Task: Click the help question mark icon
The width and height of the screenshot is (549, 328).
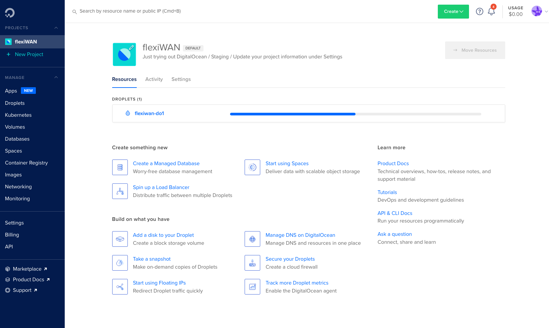Action: [x=479, y=12]
